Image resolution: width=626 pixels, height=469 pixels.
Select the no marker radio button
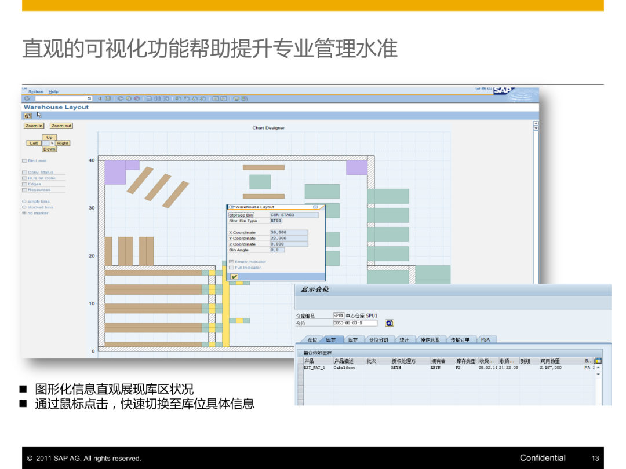[x=24, y=213]
